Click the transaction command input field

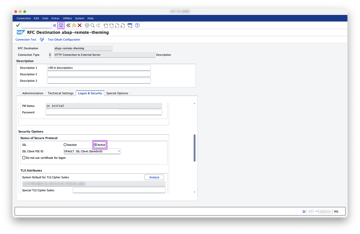coord(37,25)
